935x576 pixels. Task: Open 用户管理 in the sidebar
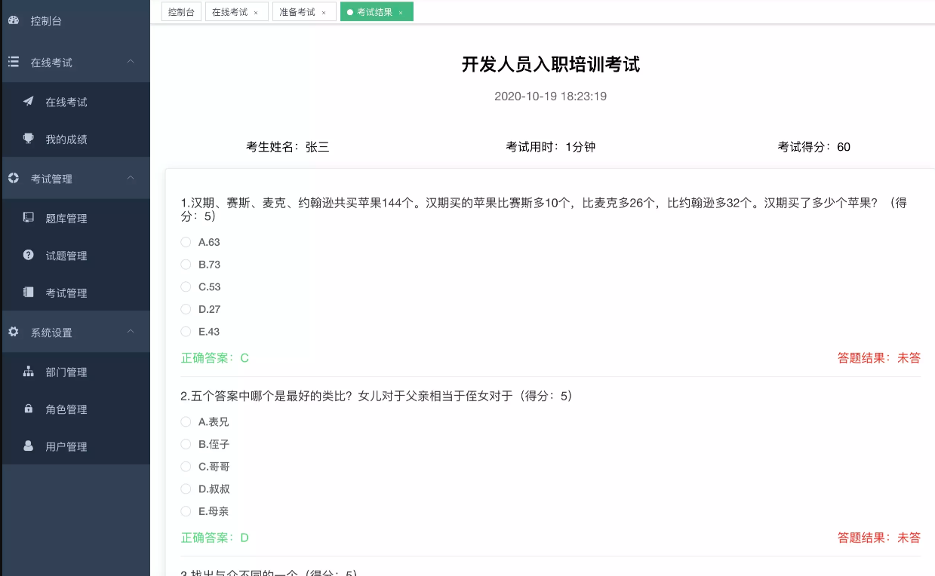[75, 446]
